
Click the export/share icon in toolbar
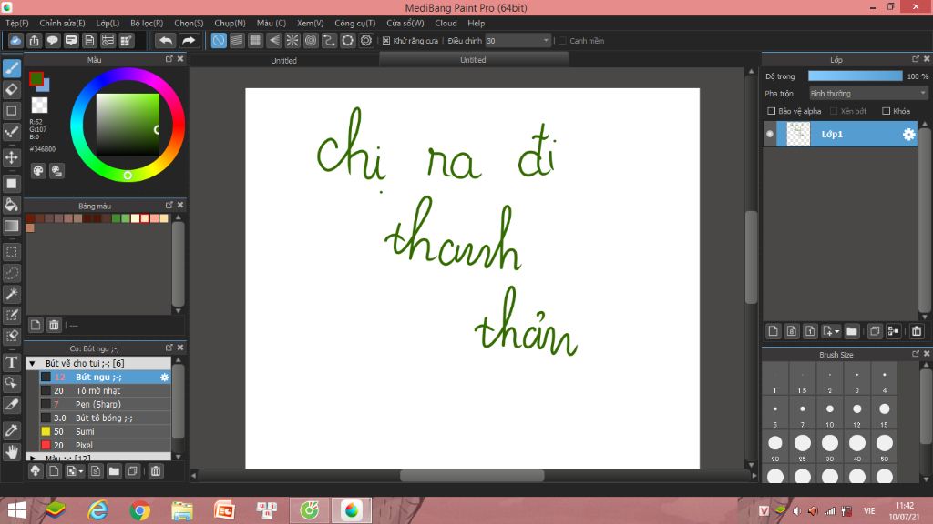coord(34,40)
